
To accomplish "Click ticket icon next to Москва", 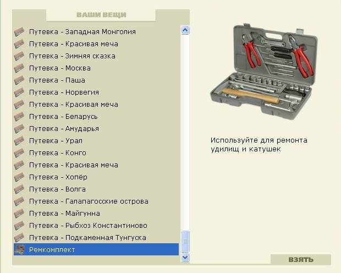I will pyautogui.click(x=19, y=68).
